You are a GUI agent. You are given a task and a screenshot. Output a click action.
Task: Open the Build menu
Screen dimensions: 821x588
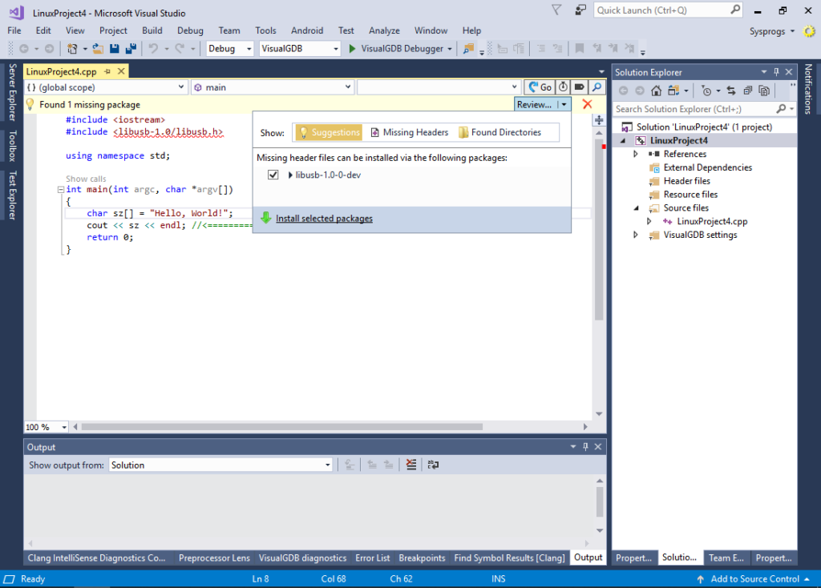pos(152,30)
